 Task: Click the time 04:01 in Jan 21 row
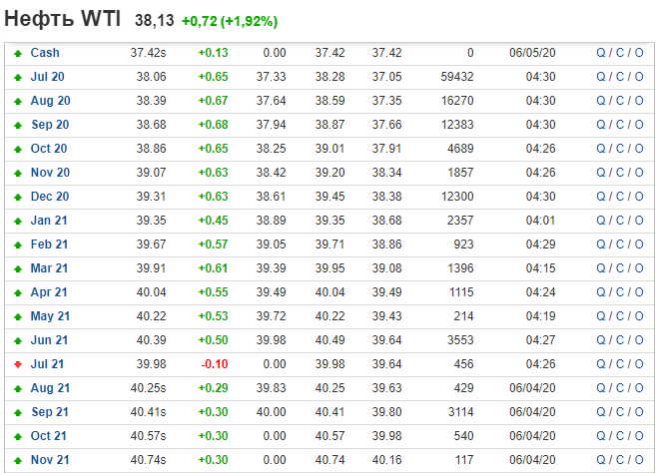coord(540,220)
